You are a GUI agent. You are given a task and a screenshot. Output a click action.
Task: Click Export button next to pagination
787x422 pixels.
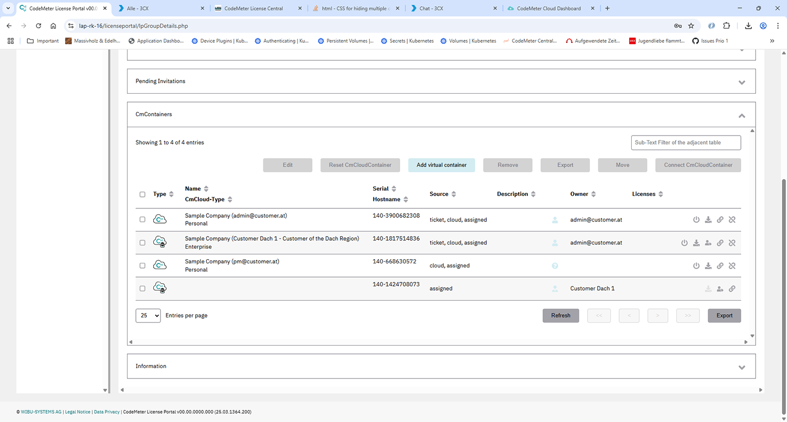(724, 316)
